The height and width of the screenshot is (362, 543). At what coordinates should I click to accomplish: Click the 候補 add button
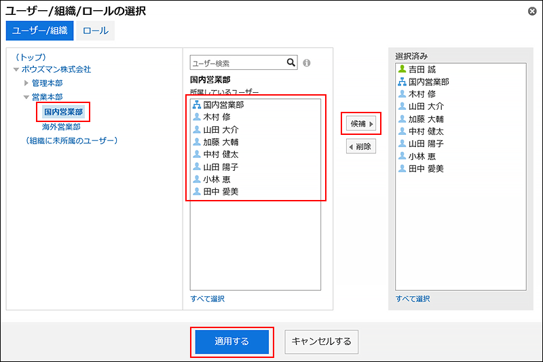[361, 123]
